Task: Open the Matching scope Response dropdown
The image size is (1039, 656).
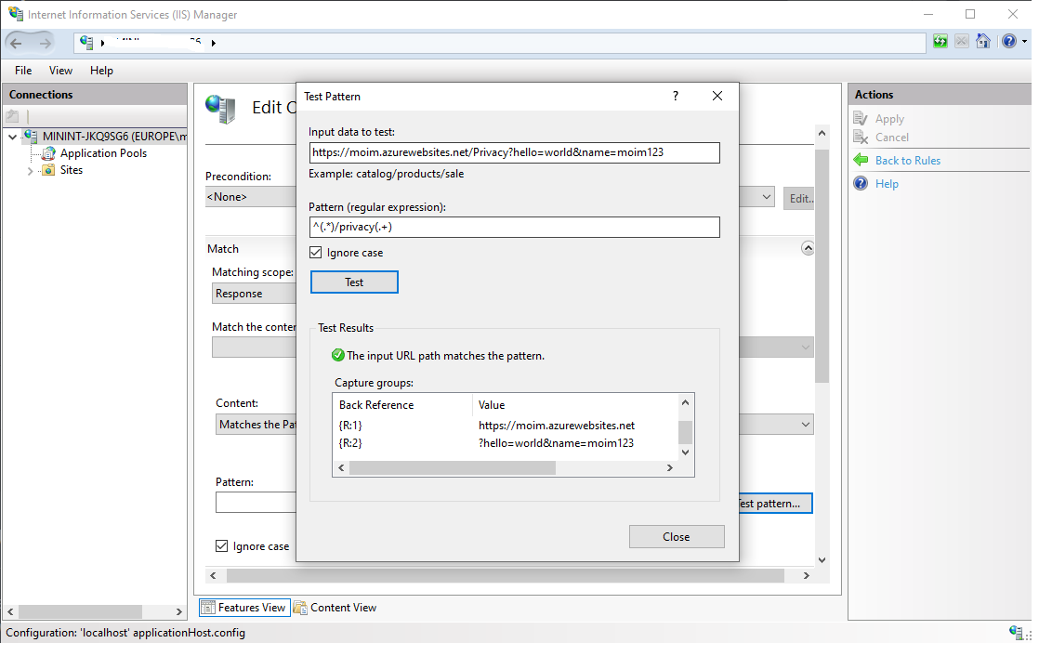Action: click(255, 294)
